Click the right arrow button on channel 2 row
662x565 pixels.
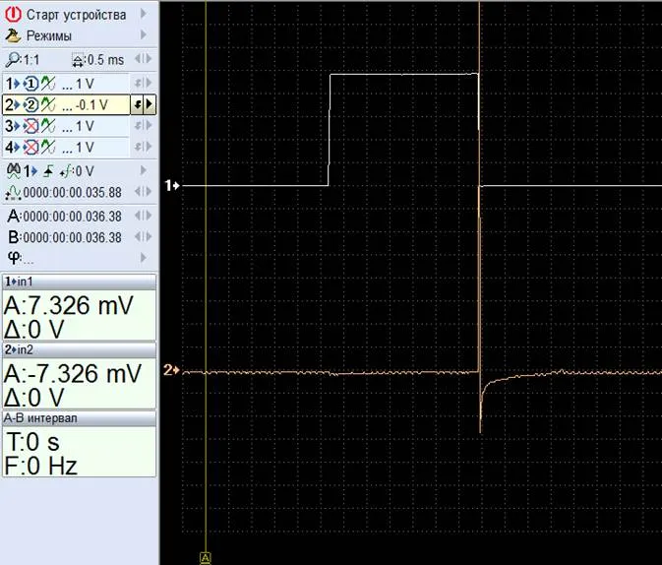pyautogui.click(x=150, y=104)
